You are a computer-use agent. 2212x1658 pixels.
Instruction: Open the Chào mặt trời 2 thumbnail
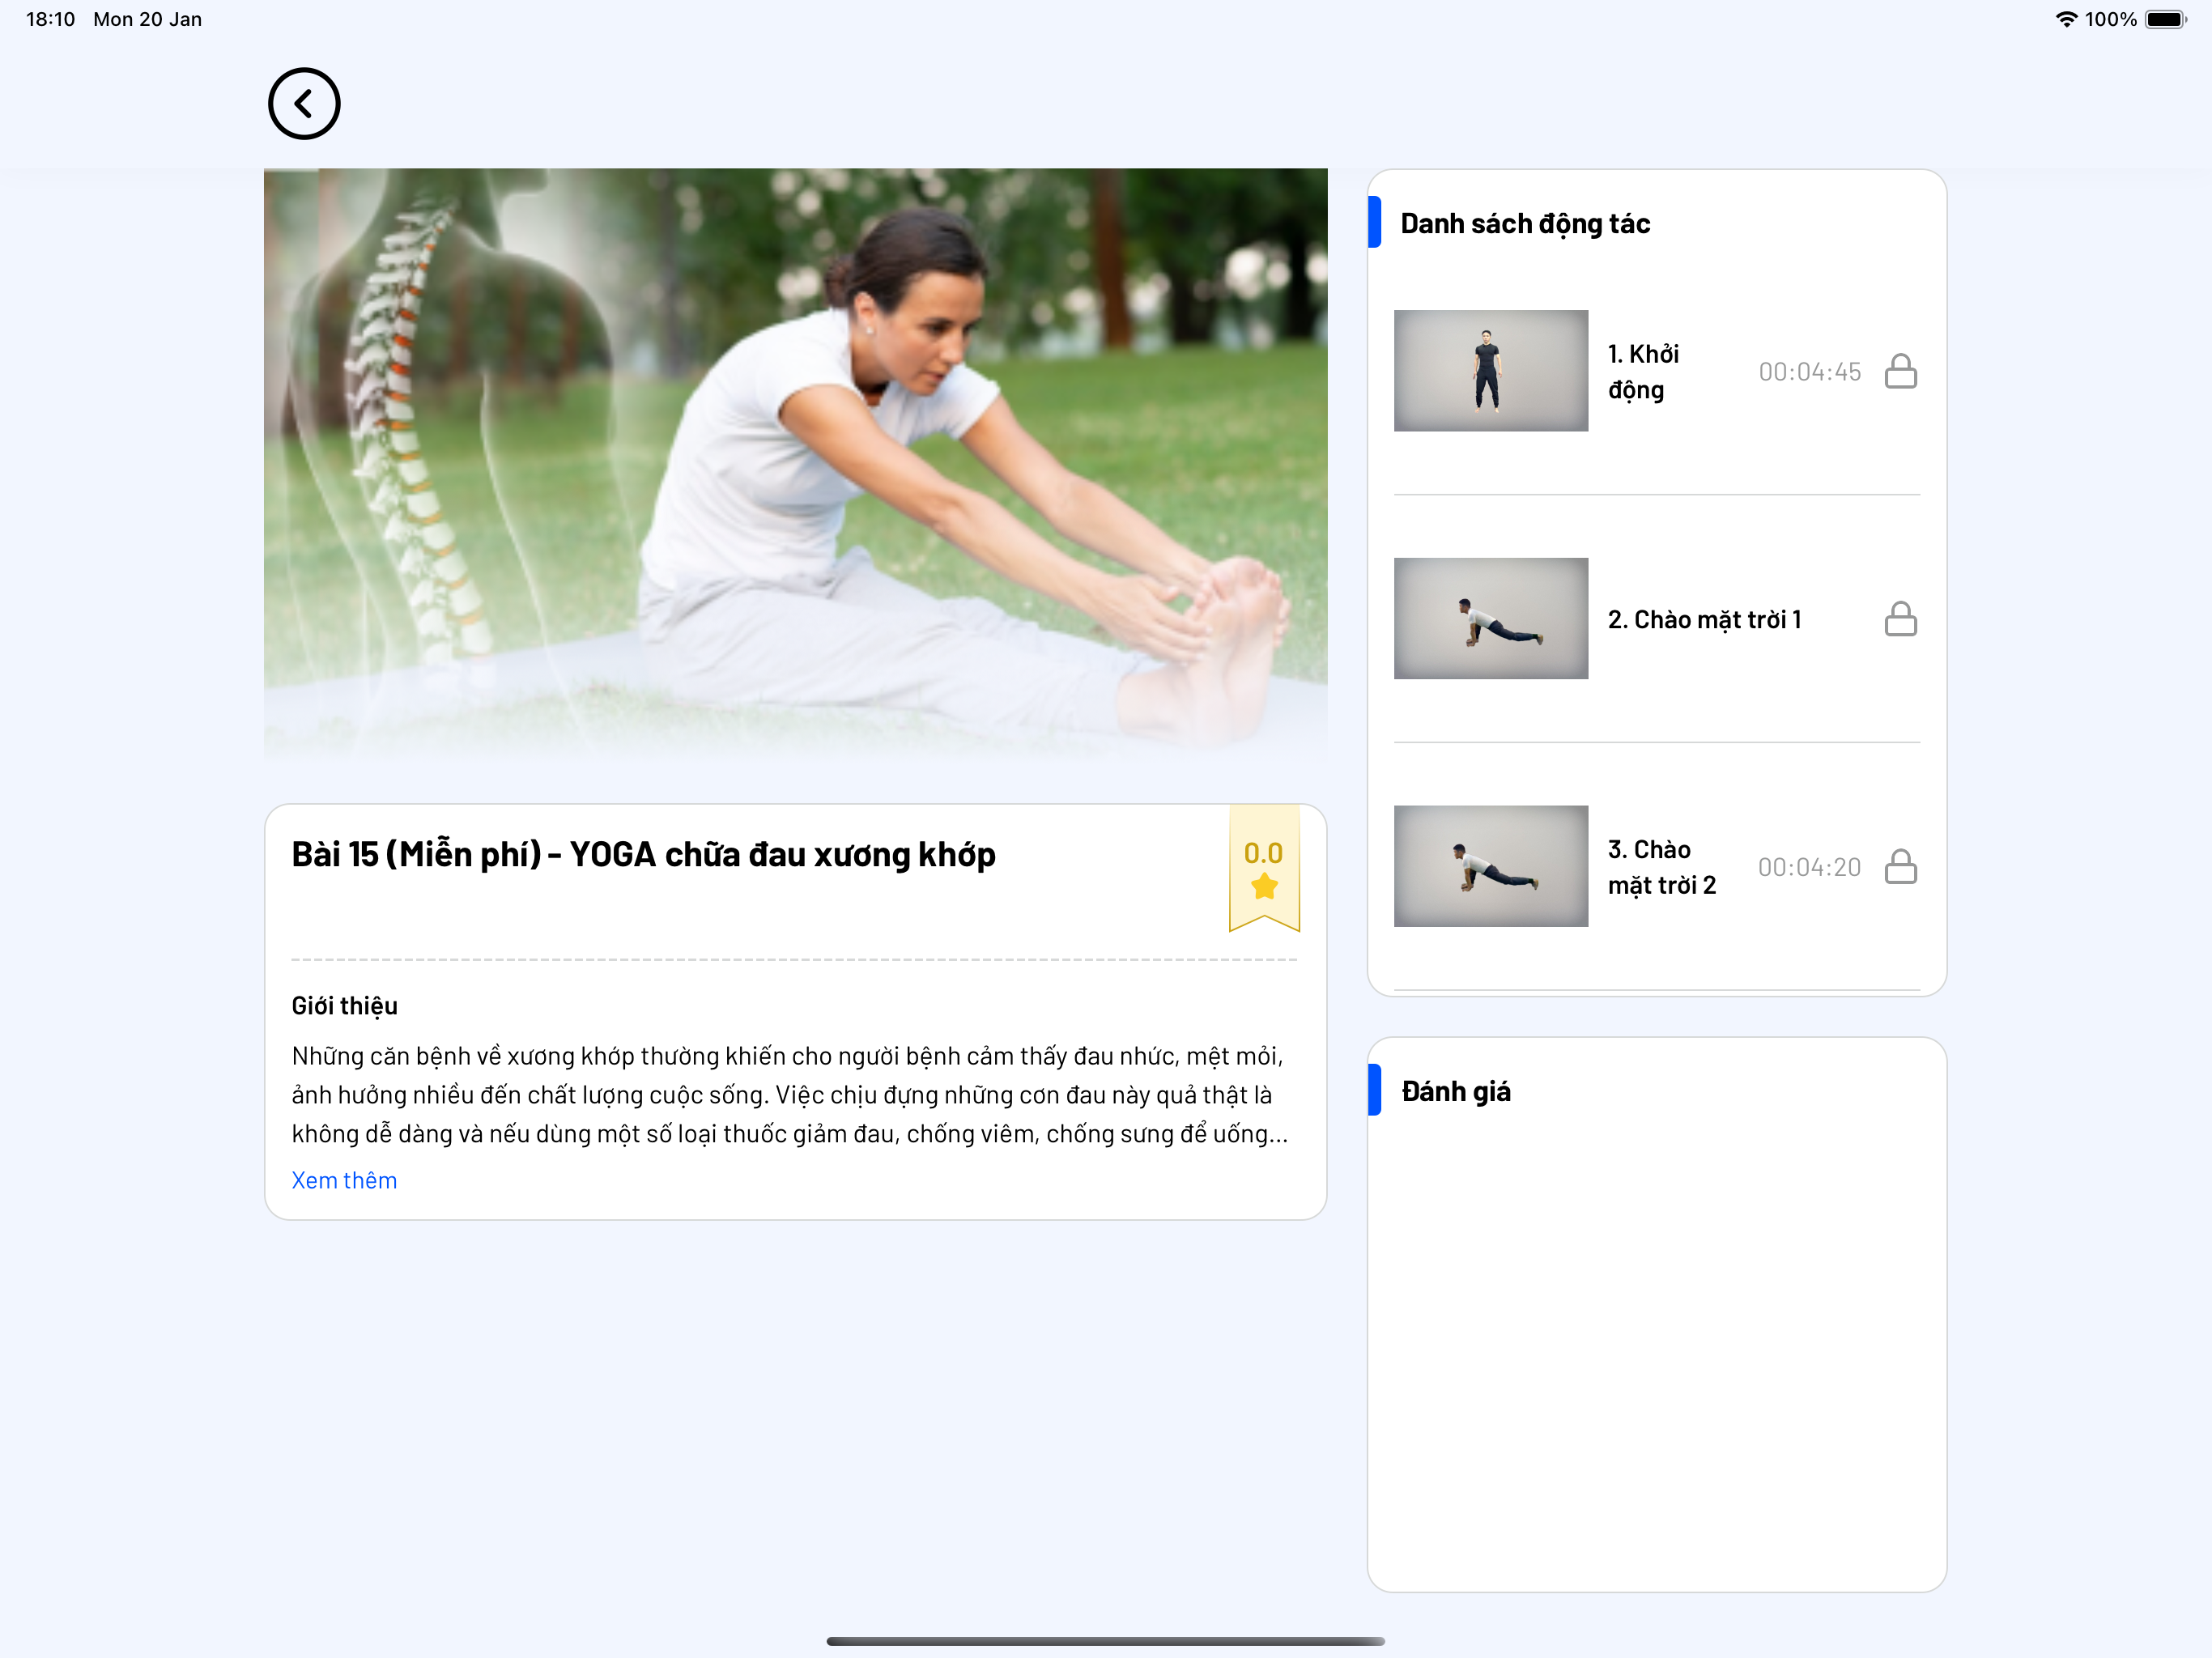click(x=1490, y=866)
